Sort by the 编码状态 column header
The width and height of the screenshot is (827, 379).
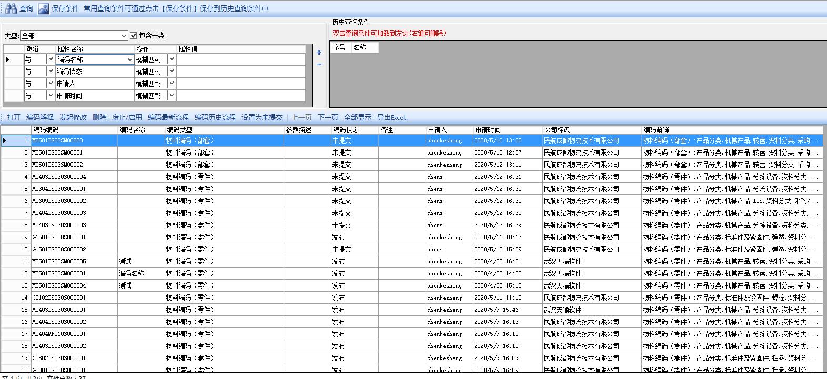click(x=355, y=130)
